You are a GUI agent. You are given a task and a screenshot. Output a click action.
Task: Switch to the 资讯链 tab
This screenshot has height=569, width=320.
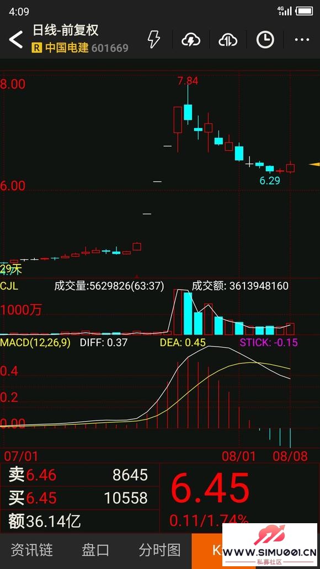click(x=31, y=550)
